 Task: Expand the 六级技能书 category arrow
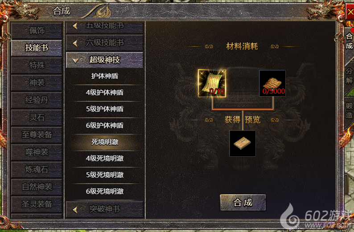(75, 43)
